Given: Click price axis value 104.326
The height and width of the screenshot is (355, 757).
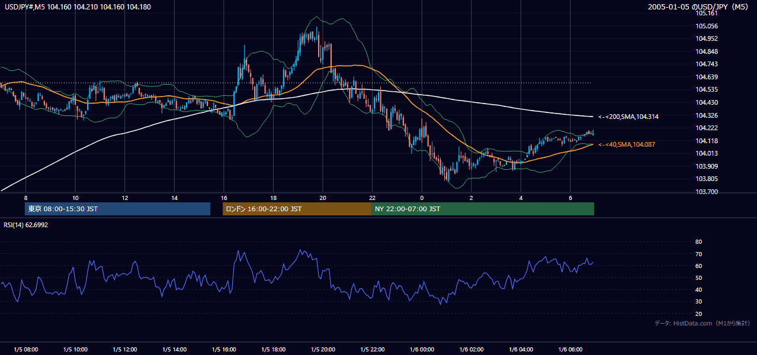Looking at the screenshot, I should [x=707, y=115].
